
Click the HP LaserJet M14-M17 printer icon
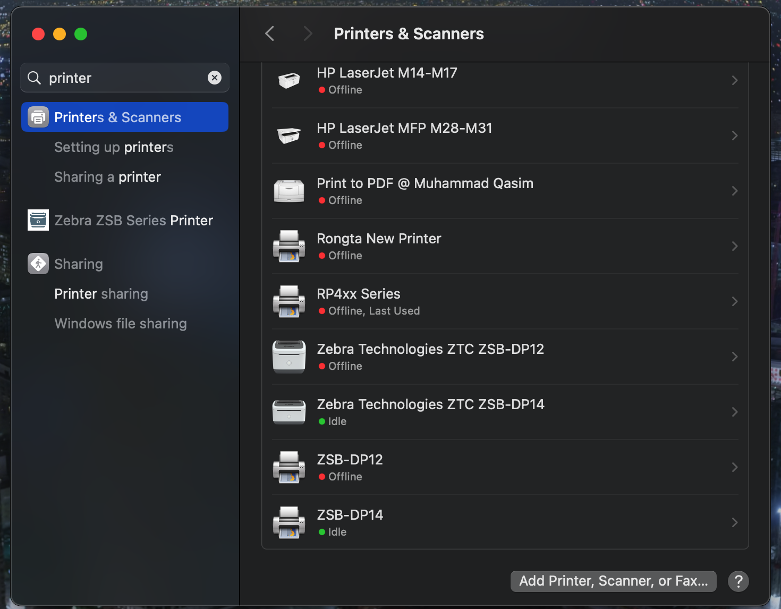click(x=289, y=80)
